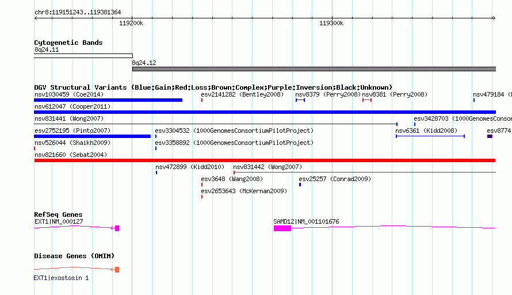Click the ruler's right arrow end

click(494, 18)
